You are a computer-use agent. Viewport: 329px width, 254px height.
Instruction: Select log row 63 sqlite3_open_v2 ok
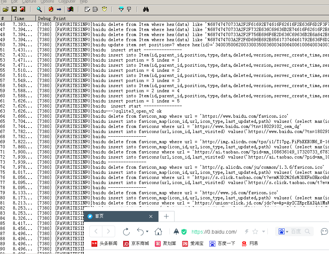click(165, 111)
